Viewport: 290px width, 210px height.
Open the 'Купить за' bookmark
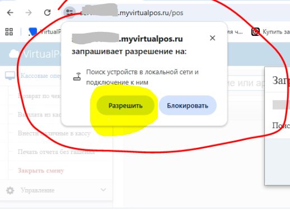click(x=270, y=32)
